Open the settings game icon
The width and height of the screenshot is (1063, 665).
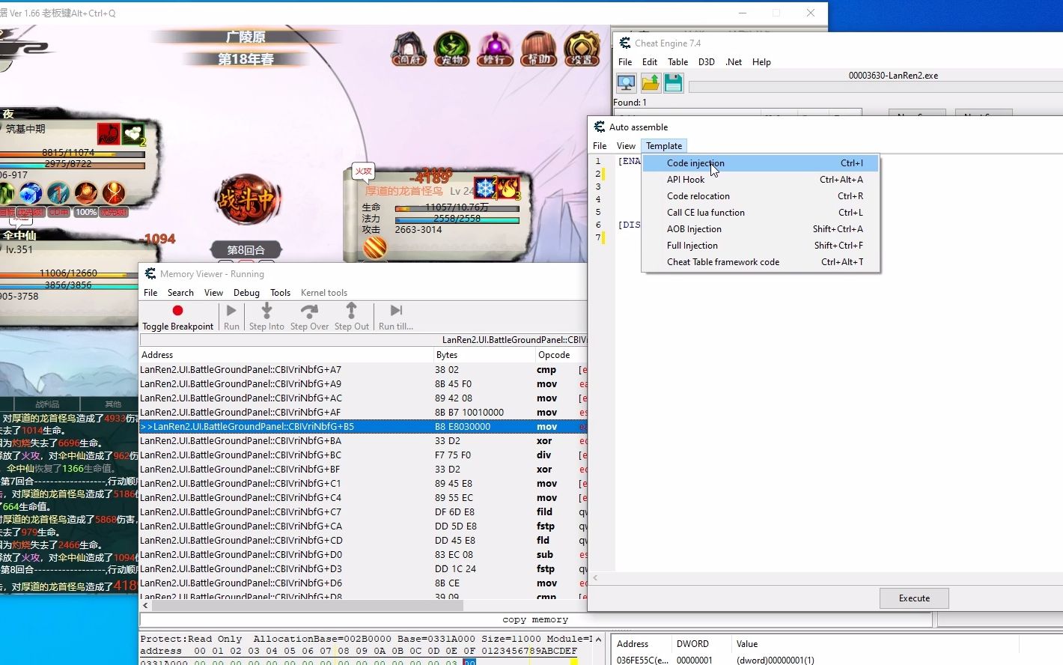tap(582, 49)
